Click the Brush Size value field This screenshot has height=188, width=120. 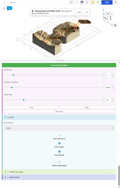pos(108,75)
